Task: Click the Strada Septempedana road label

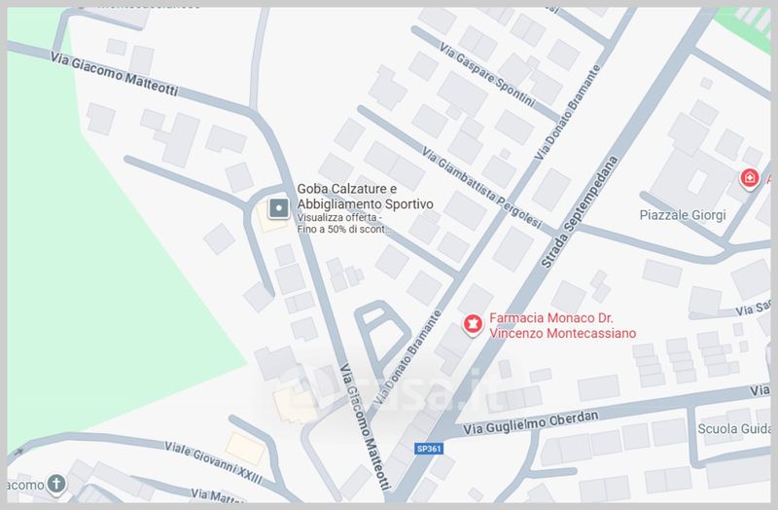Action: [580, 212]
